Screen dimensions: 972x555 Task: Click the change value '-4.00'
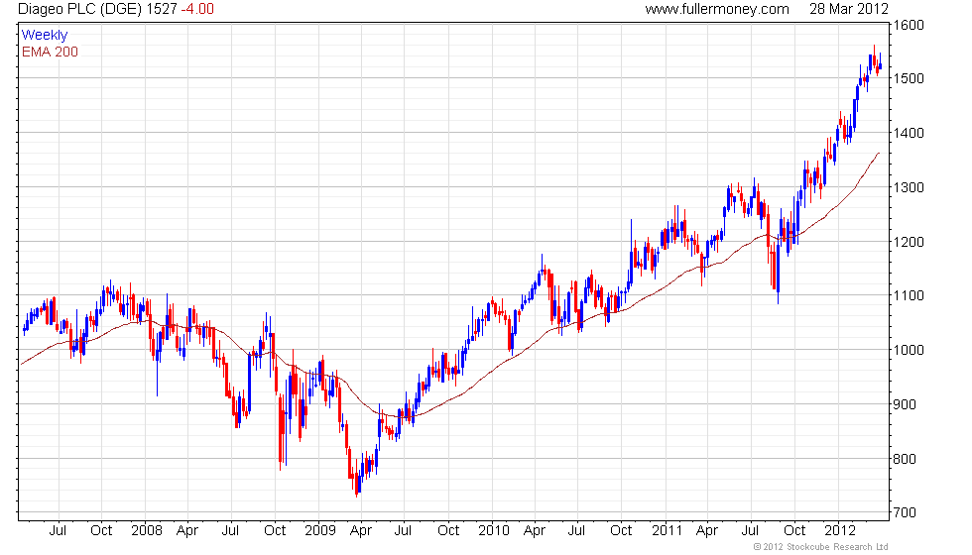tap(197, 9)
